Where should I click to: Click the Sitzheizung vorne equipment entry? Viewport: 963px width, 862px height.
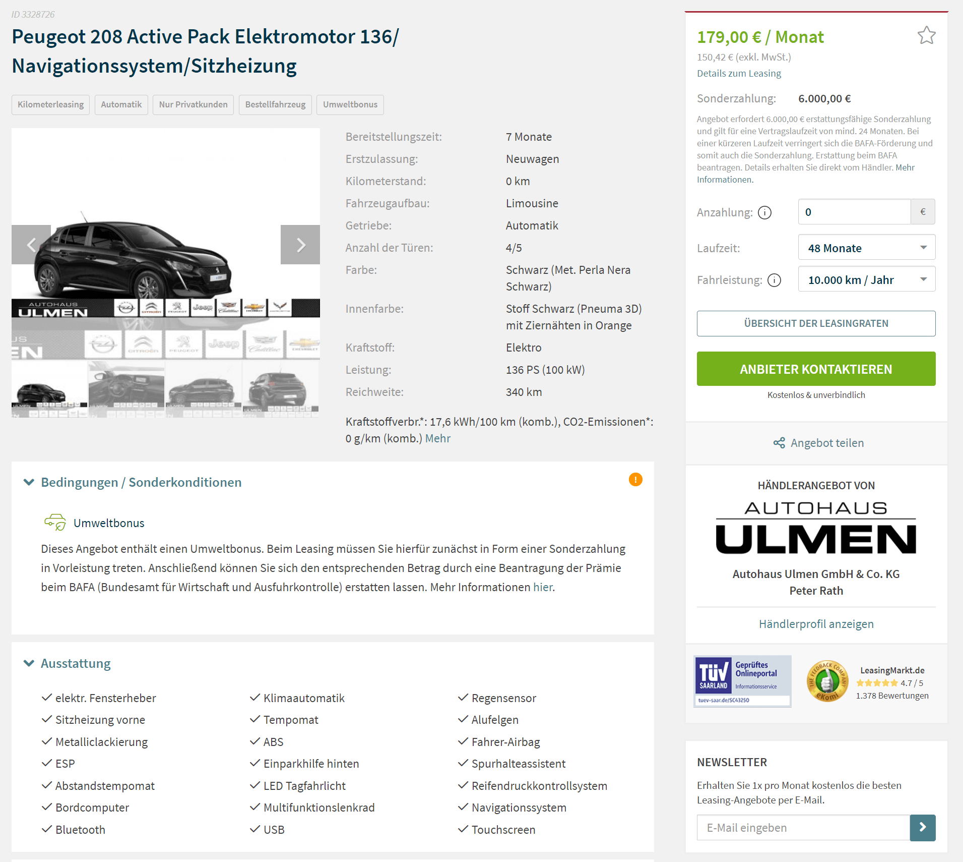[100, 720]
